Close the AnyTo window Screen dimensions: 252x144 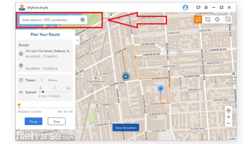(229, 8)
